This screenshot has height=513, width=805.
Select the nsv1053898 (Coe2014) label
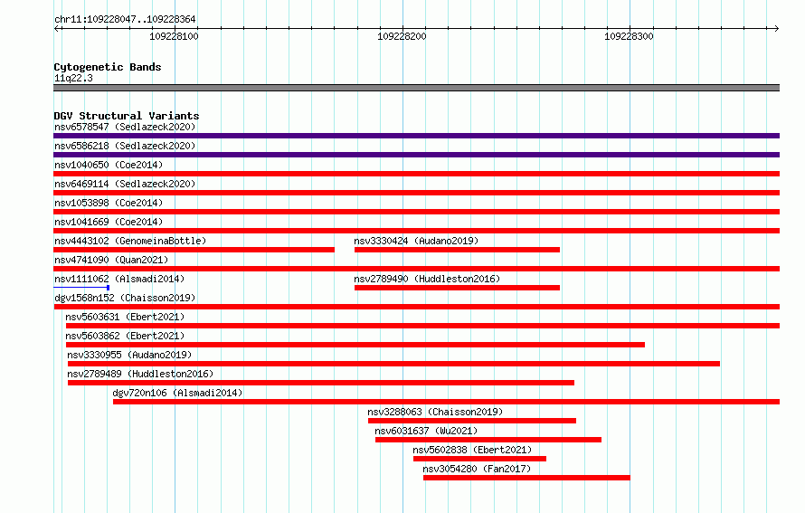(x=109, y=203)
